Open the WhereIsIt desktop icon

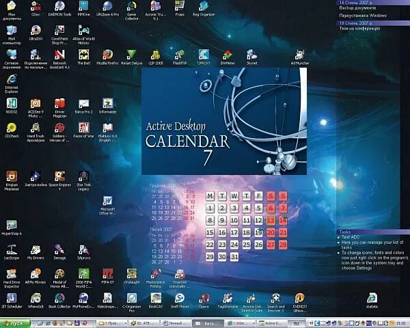click(36, 301)
